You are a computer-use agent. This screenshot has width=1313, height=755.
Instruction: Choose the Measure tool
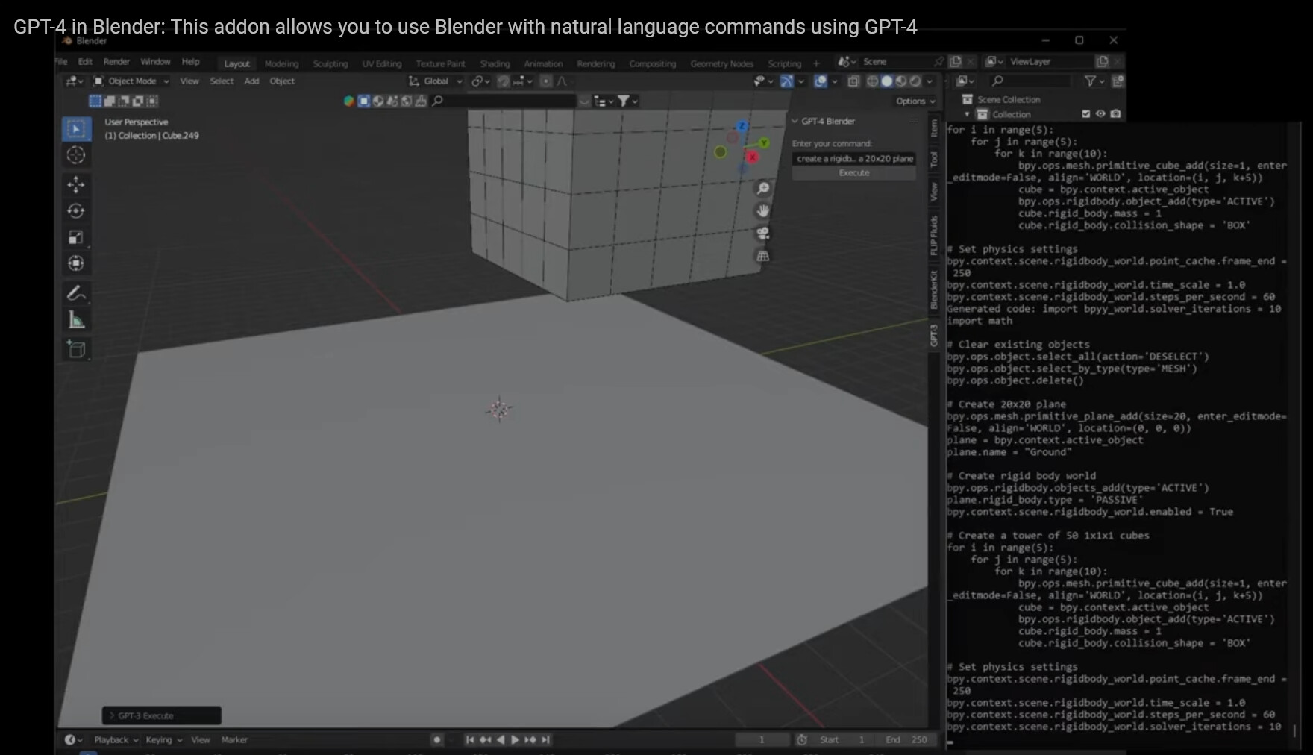(76, 321)
